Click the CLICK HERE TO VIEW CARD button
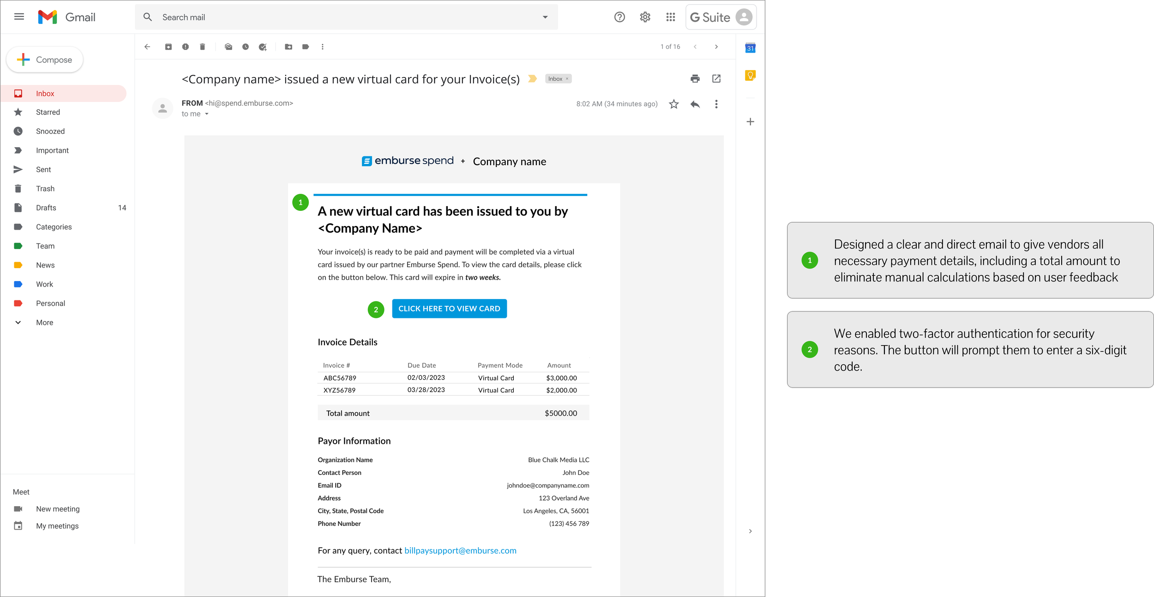The height and width of the screenshot is (597, 1154). click(449, 309)
